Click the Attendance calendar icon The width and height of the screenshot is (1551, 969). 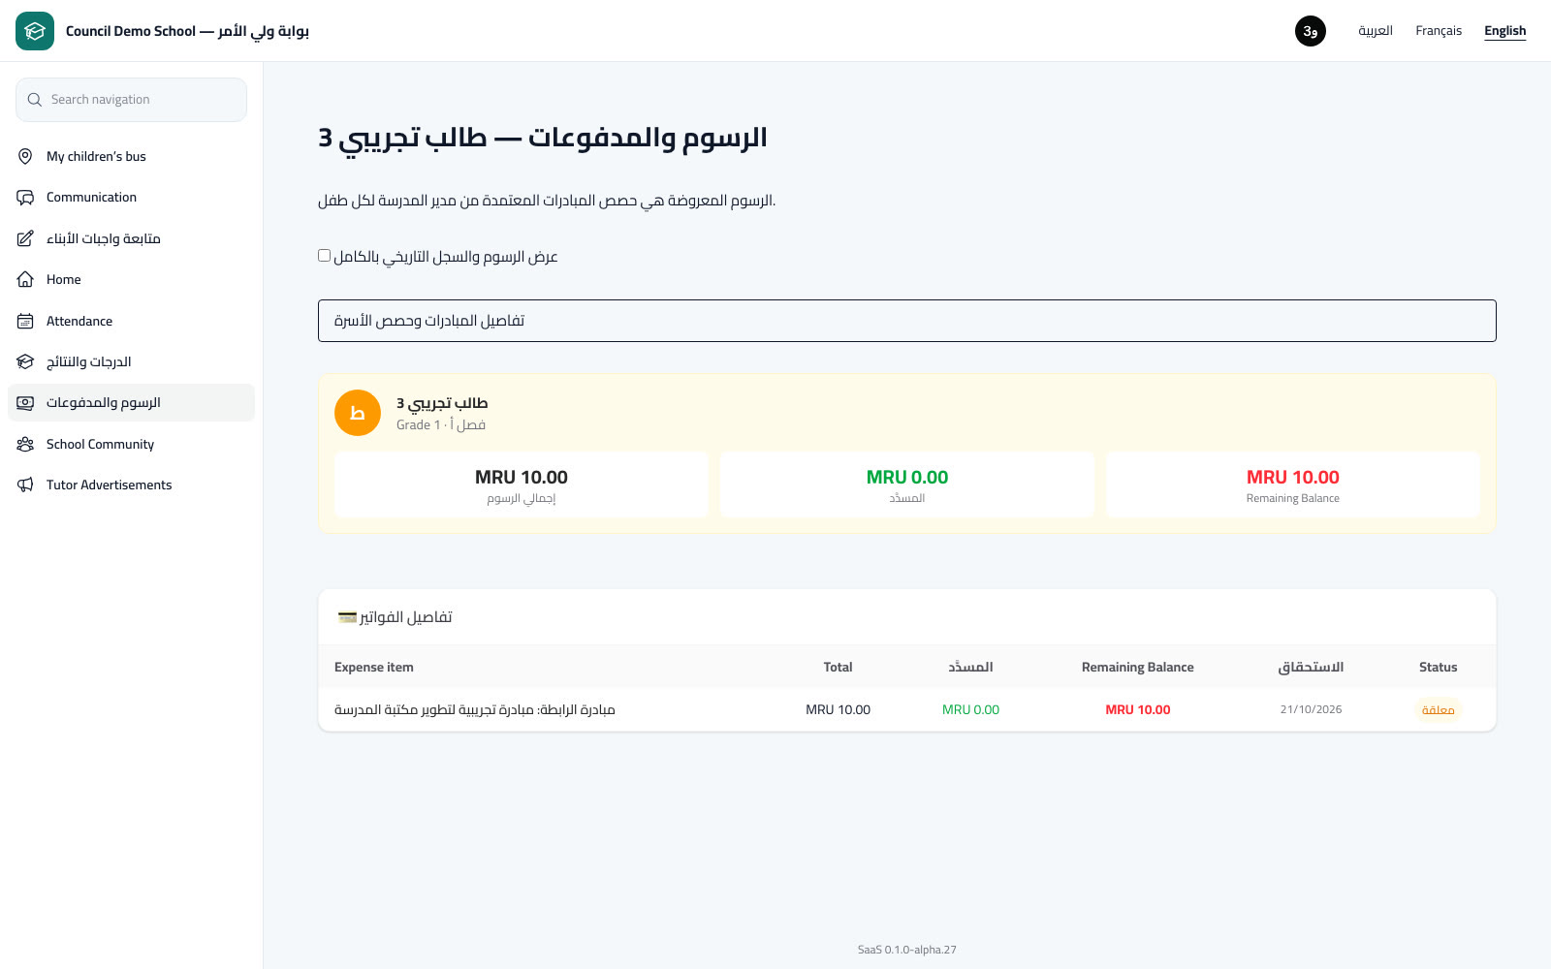pos(25,321)
